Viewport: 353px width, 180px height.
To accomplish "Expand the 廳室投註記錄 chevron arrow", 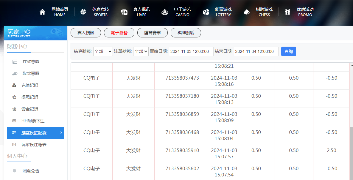I will pos(61,133).
